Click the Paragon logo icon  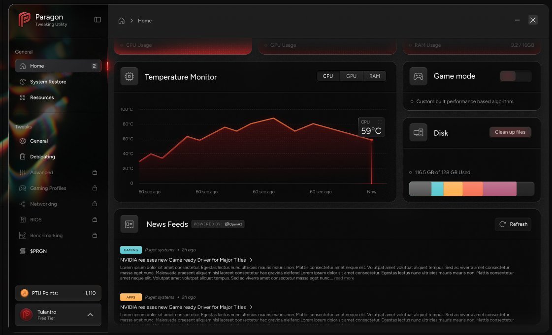click(x=24, y=19)
